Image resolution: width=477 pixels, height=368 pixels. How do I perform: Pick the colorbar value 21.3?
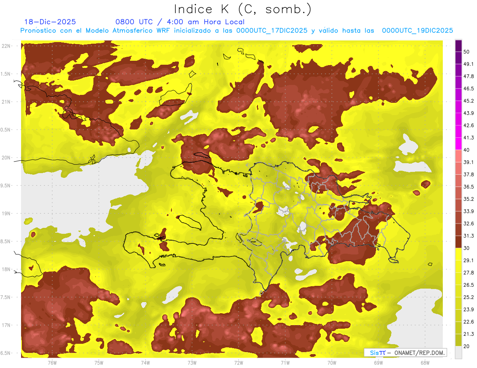click(x=469, y=334)
